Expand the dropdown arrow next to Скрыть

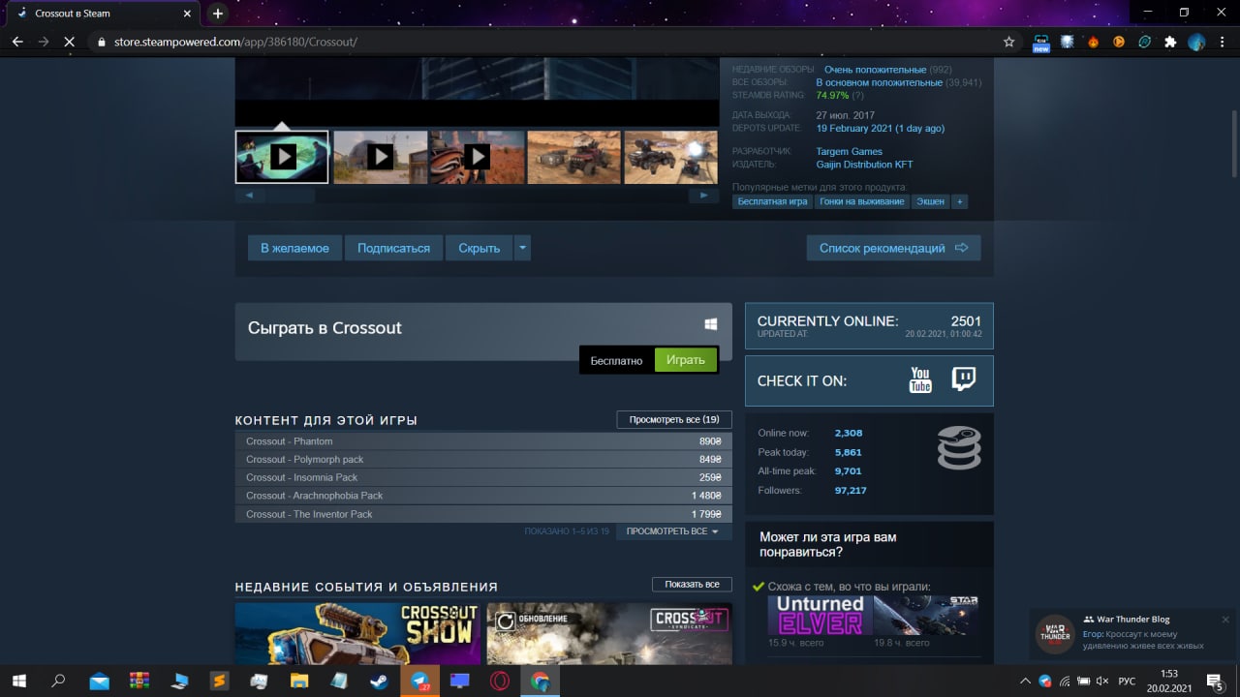(522, 248)
